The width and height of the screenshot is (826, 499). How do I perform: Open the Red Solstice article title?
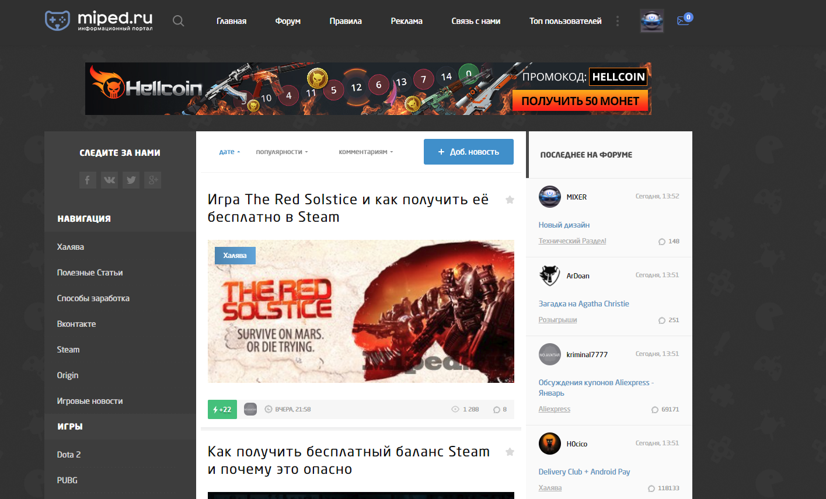tap(348, 208)
